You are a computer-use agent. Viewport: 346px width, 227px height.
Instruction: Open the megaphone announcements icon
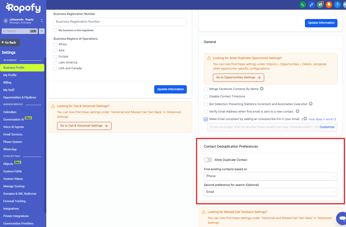pos(320,5)
